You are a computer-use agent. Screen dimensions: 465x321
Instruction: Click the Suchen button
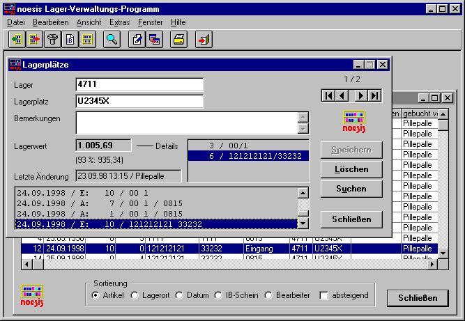click(x=351, y=189)
